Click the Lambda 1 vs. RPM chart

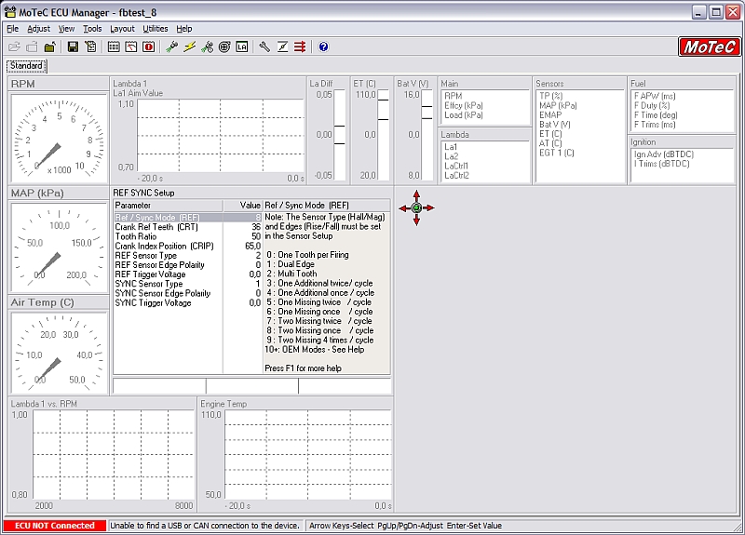click(114, 455)
